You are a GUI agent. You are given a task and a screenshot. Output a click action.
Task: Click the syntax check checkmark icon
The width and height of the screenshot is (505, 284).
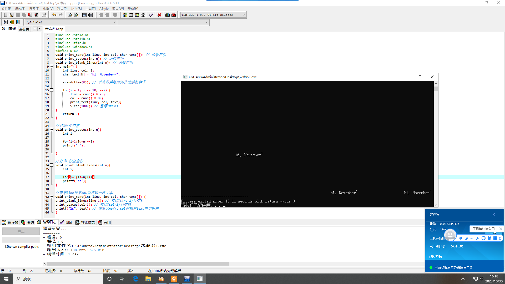click(x=151, y=15)
